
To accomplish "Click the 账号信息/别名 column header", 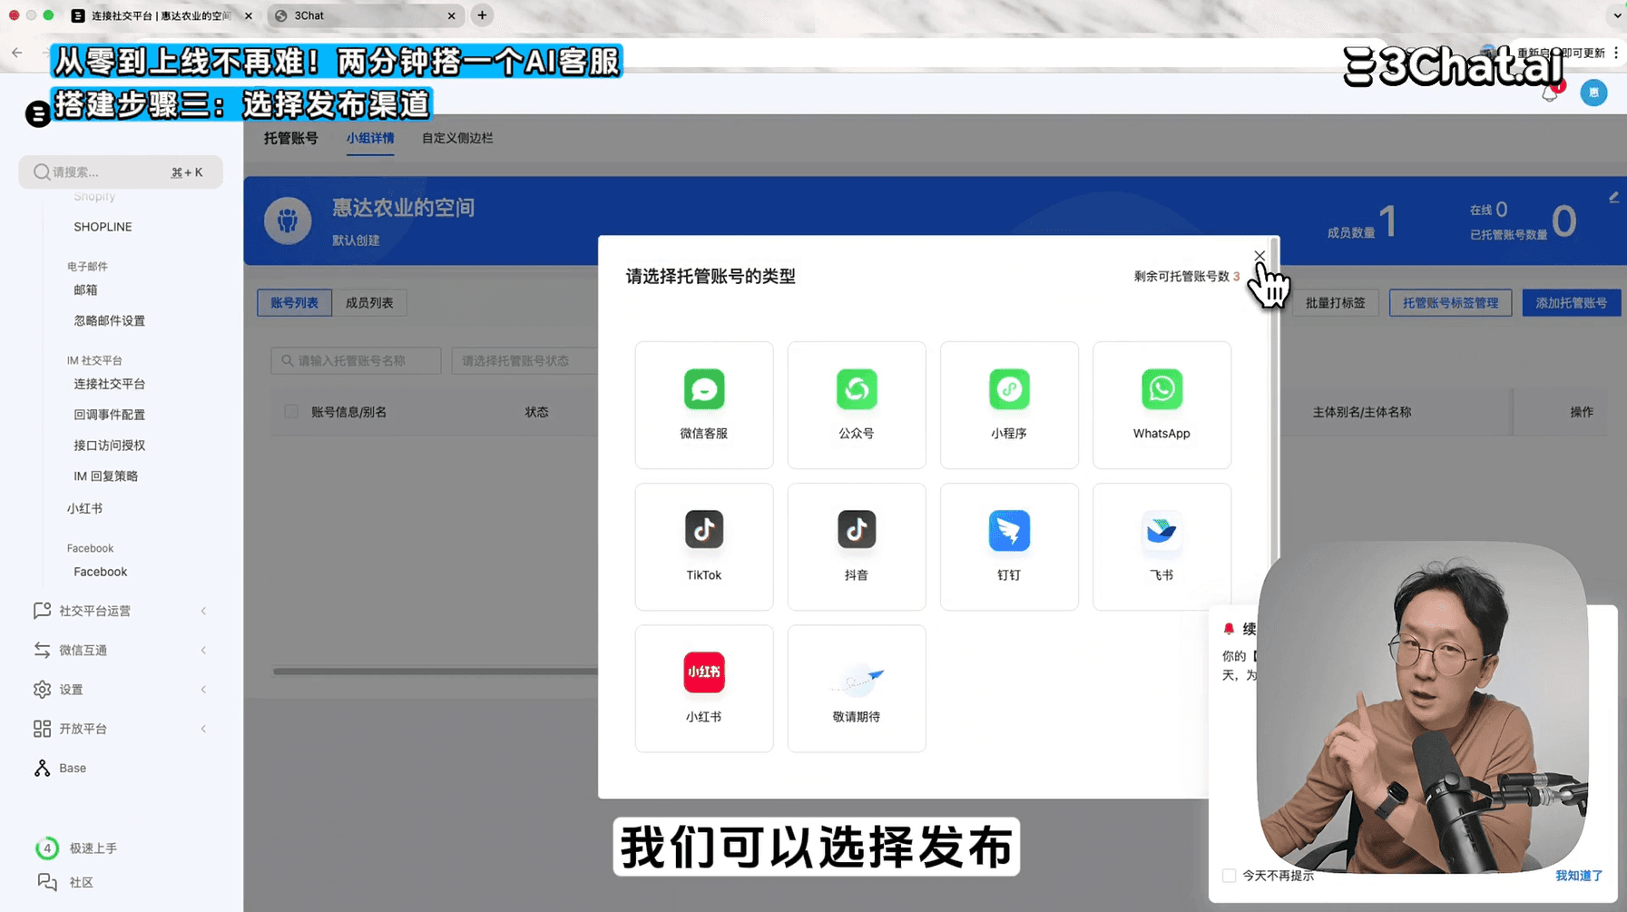I will coord(348,412).
